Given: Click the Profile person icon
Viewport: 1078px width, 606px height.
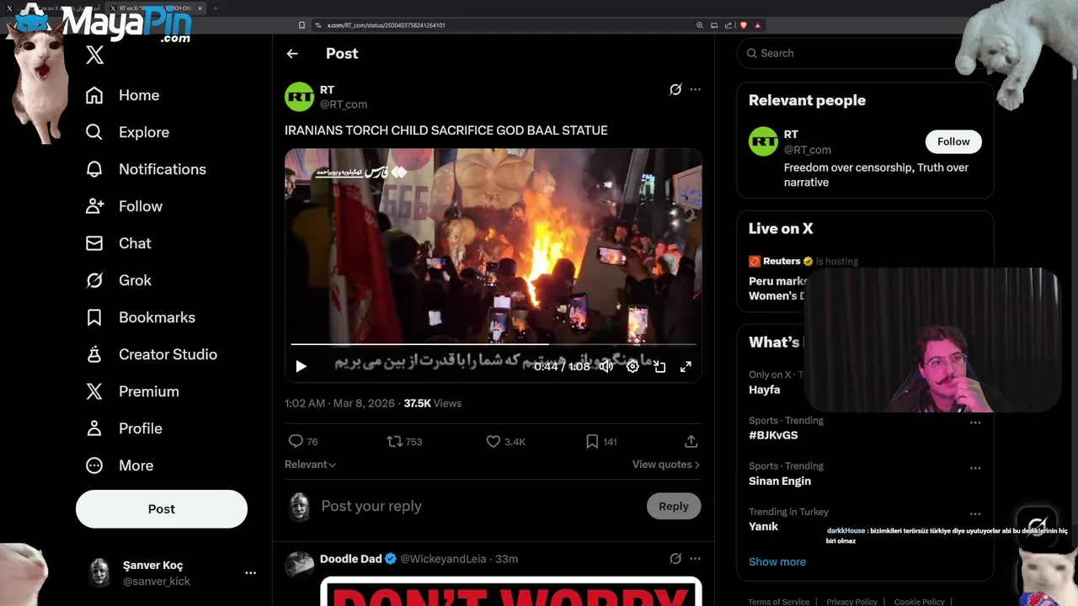Looking at the screenshot, I should 94,428.
